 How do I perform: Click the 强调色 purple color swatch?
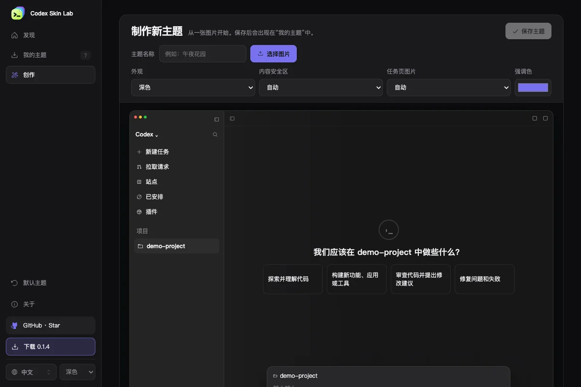coord(533,88)
